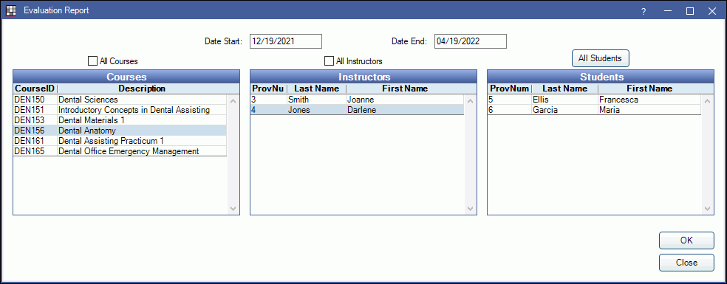Click the All Students button
The height and width of the screenshot is (284, 727).
point(600,58)
